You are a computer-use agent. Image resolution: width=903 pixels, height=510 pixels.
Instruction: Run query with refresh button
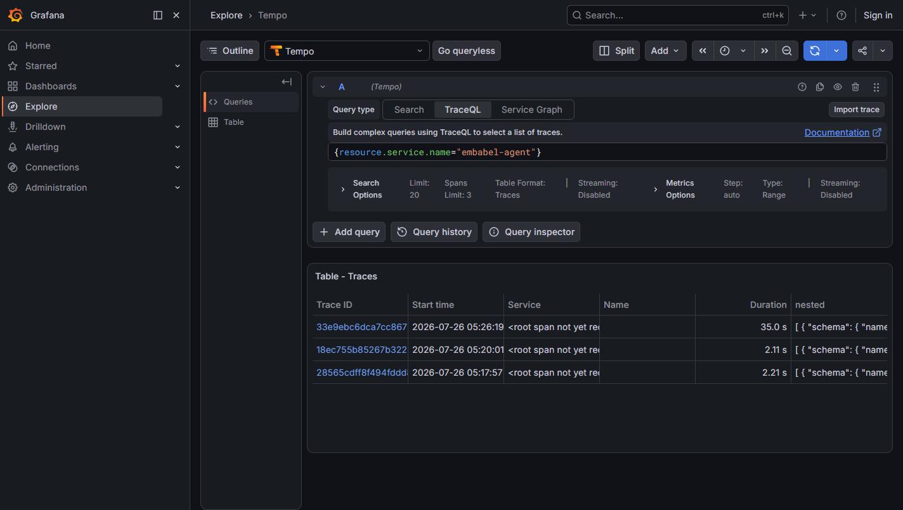click(x=815, y=51)
